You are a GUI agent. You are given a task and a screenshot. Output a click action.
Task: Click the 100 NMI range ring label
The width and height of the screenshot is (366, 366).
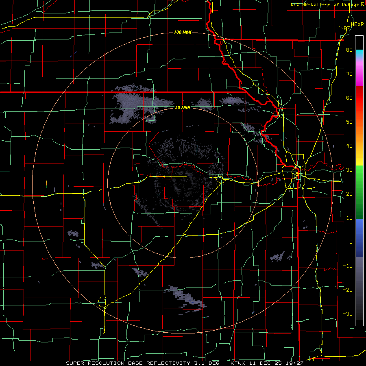click(x=183, y=32)
